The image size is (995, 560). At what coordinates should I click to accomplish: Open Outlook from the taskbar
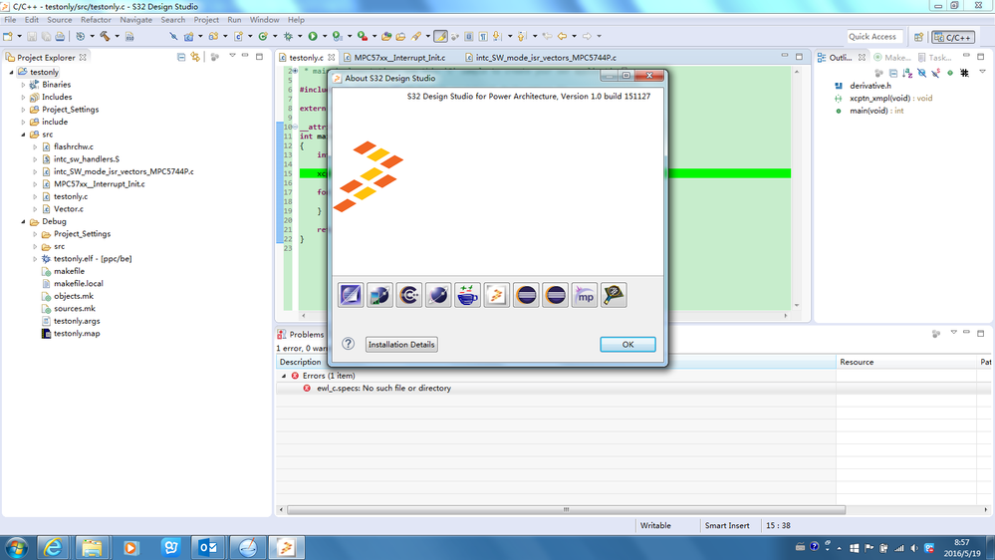(208, 547)
